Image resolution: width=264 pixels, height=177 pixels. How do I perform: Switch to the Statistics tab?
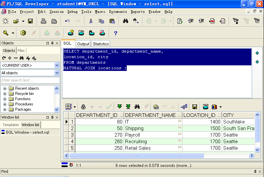(x=101, y=44)
